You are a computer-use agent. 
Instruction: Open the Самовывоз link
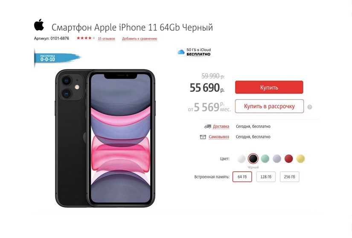point(219,137)
